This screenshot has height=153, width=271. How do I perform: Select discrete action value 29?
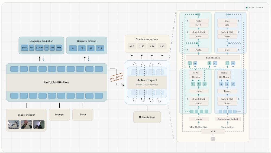[82, 48]
